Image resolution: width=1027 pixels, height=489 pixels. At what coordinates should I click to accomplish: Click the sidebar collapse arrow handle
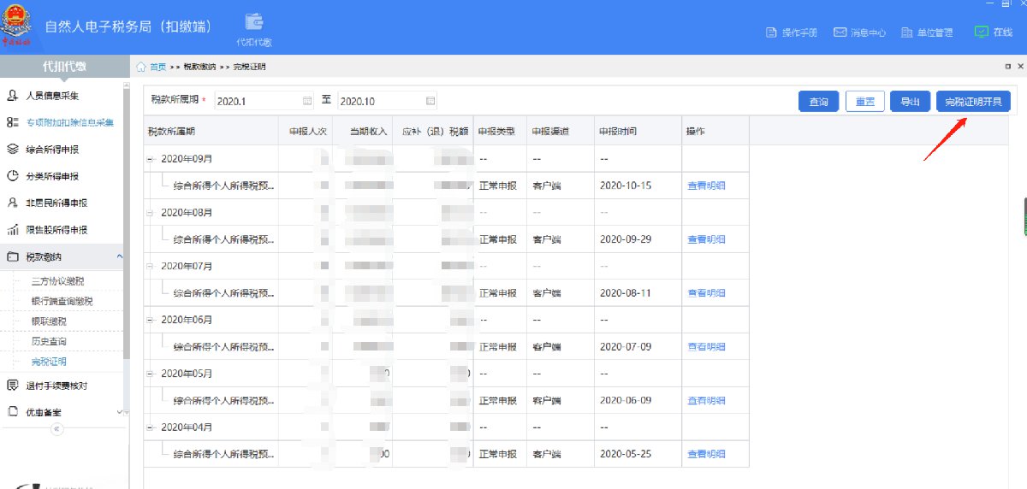(x=57, y=429)
